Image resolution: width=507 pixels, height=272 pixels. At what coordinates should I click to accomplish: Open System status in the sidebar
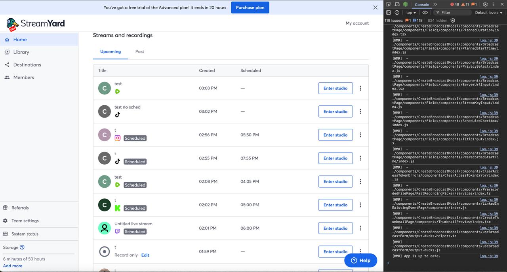(x=39, y=234)
